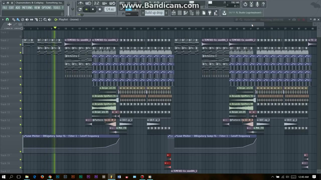Click the one-click recording microphone icon
Viewport: 321px width, 180px height.
pos(257,4)
